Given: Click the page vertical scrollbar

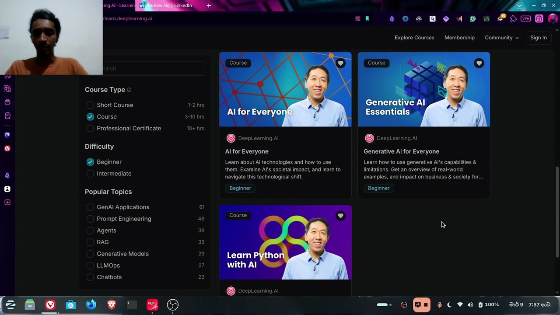Looking at the screenshot, I should (x=557, y=212).
